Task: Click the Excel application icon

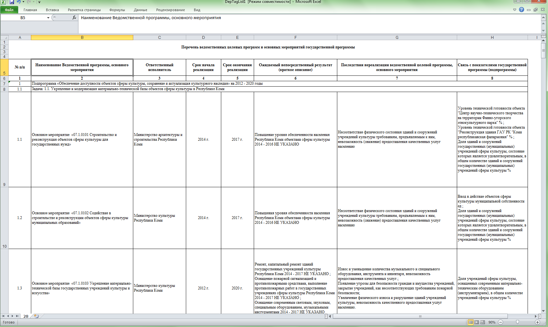Action: click(3, 2)
